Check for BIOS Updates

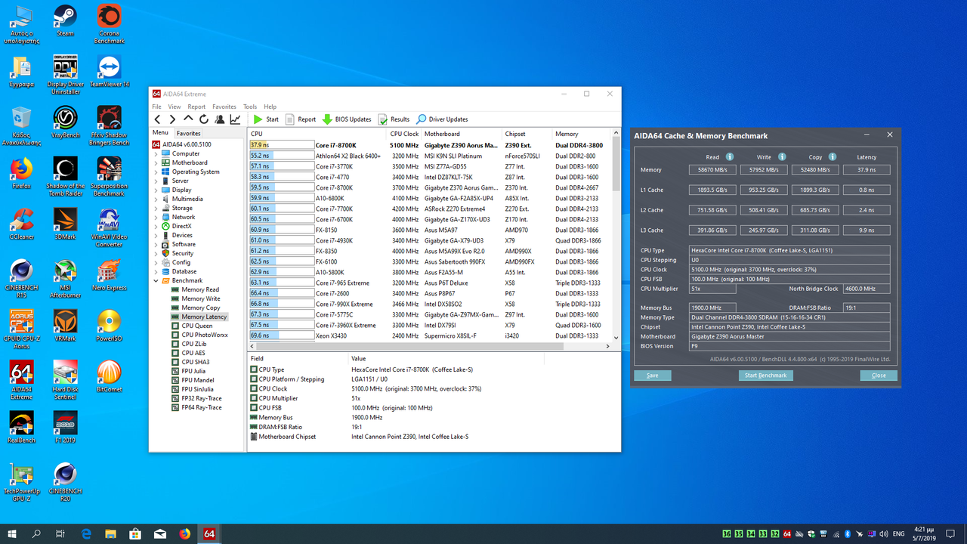click(347, 119)
